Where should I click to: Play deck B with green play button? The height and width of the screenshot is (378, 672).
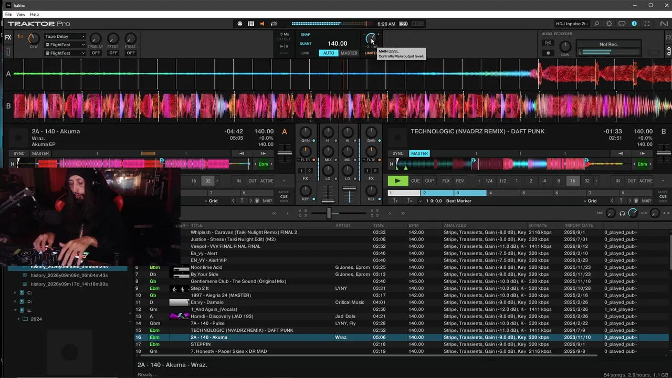click(x=397, y=181)
